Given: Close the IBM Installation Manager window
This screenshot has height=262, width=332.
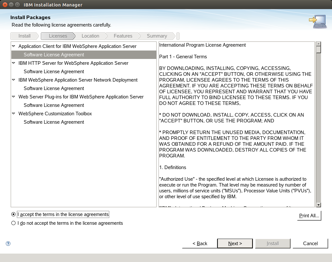Looking at the screenshot, I should tap(5, 5).
